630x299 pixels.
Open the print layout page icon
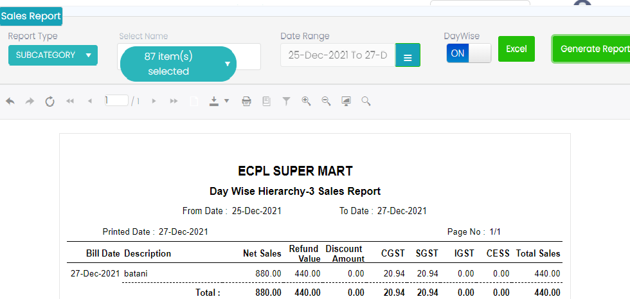pos(266,101)
